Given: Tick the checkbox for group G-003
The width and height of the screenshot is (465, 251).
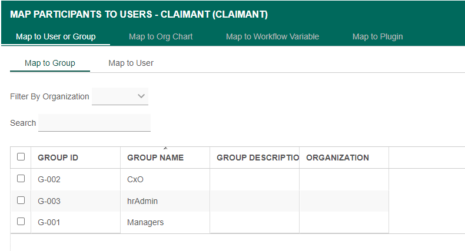Looking at the screenshot, I should click(x=21, y=200).
